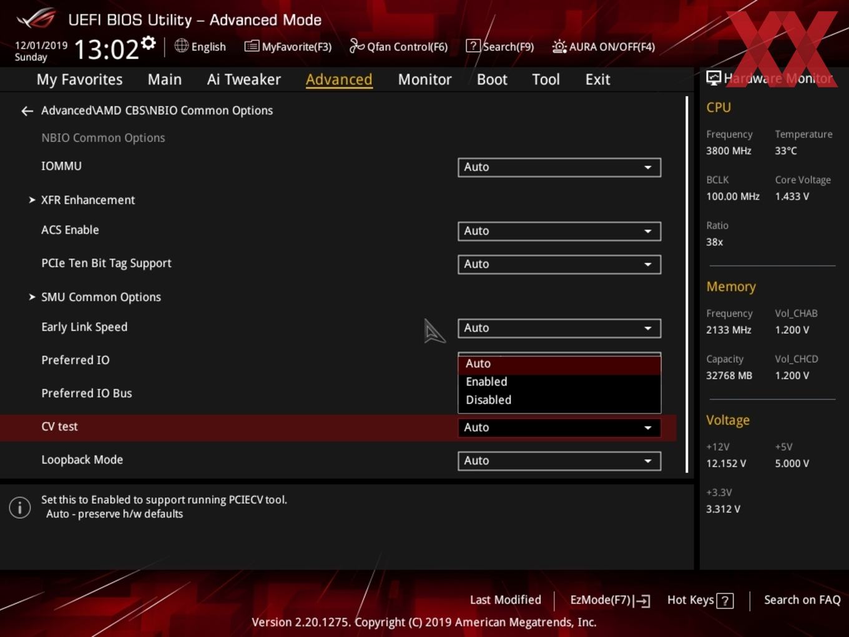Viewport: 849px width, 637px height.
Task: Click the Search(F9) label
Action: (x=508, y=47)
